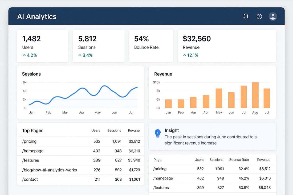Select the $32,560 Revenue figure
The height and width of the screenshot is (195, 293).
click(x=197, y=39)
